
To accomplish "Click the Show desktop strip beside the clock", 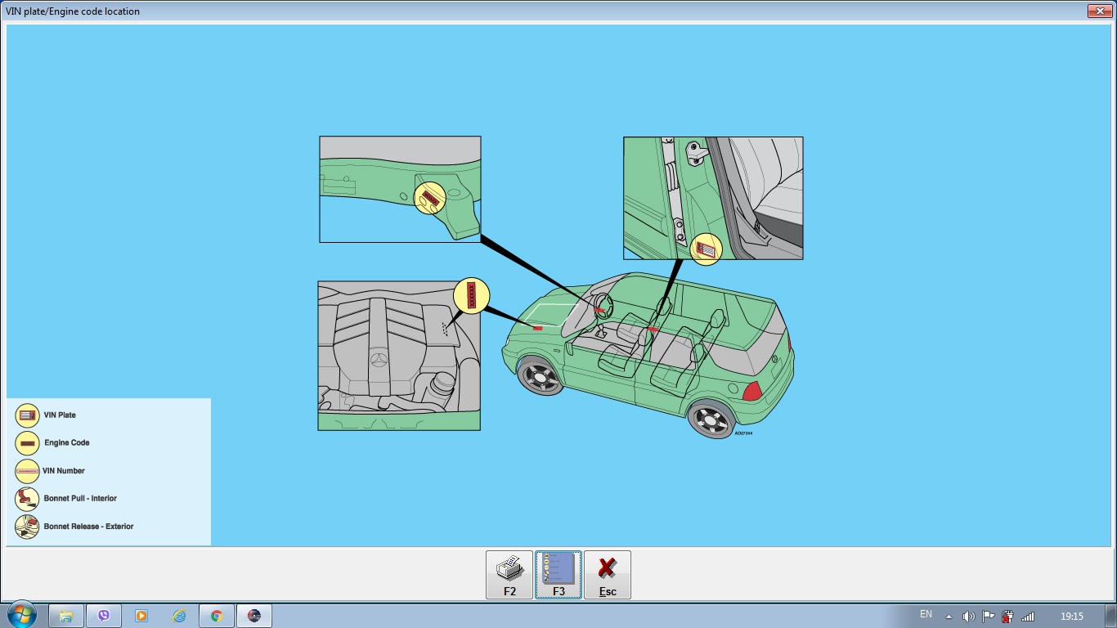I will pos(1111,616).
